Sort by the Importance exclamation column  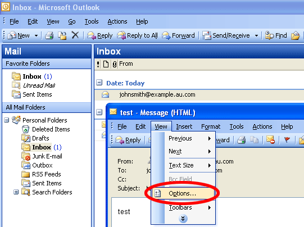pos(98,64)
